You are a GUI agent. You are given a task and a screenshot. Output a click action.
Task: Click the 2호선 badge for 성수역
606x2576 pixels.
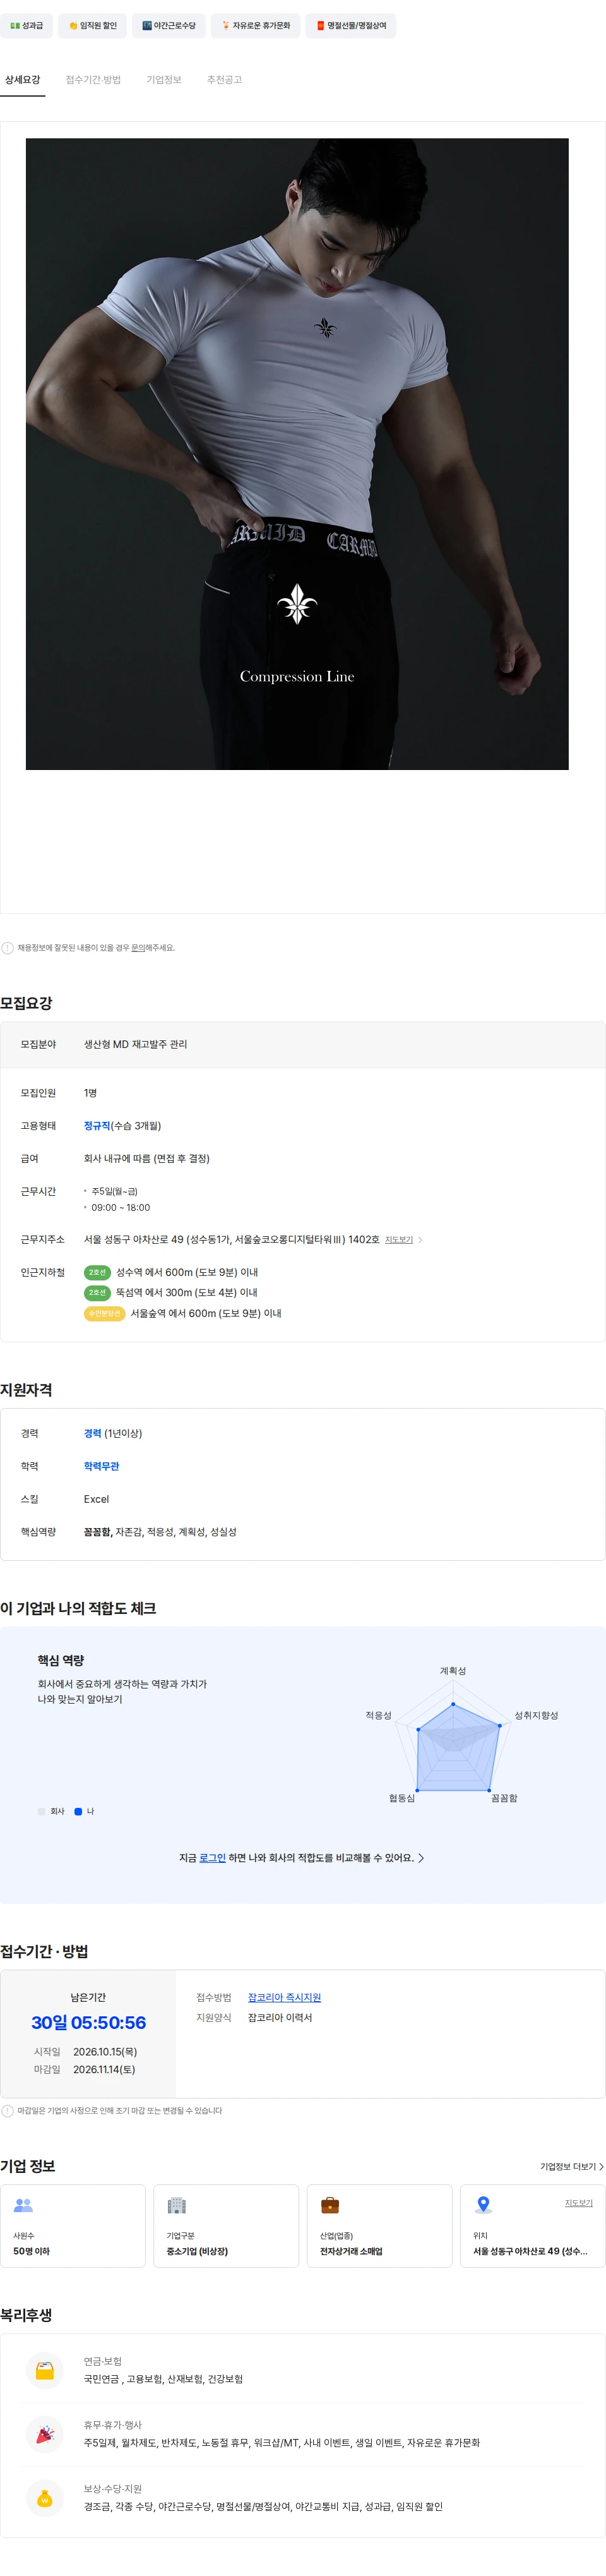[x=97, y=1273]
